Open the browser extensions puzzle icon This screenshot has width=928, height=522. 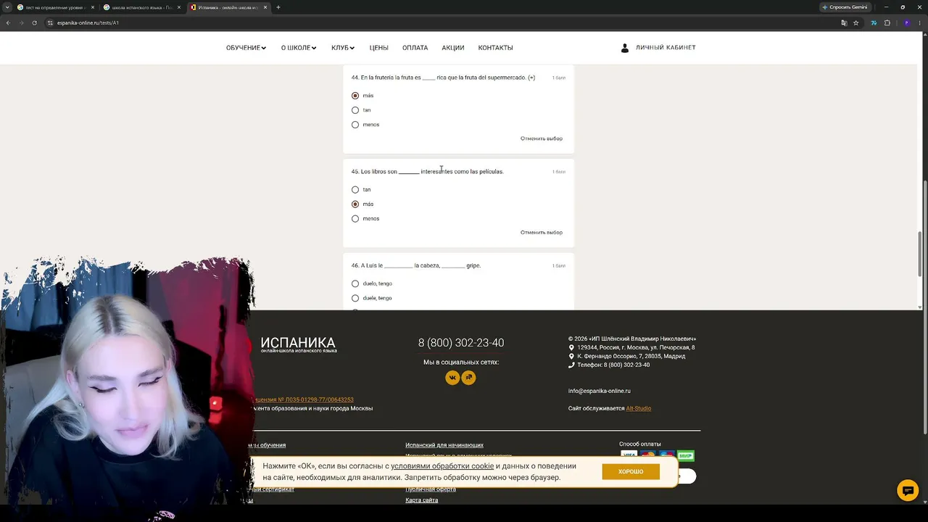pyautogui.click(x=887, y=22)
